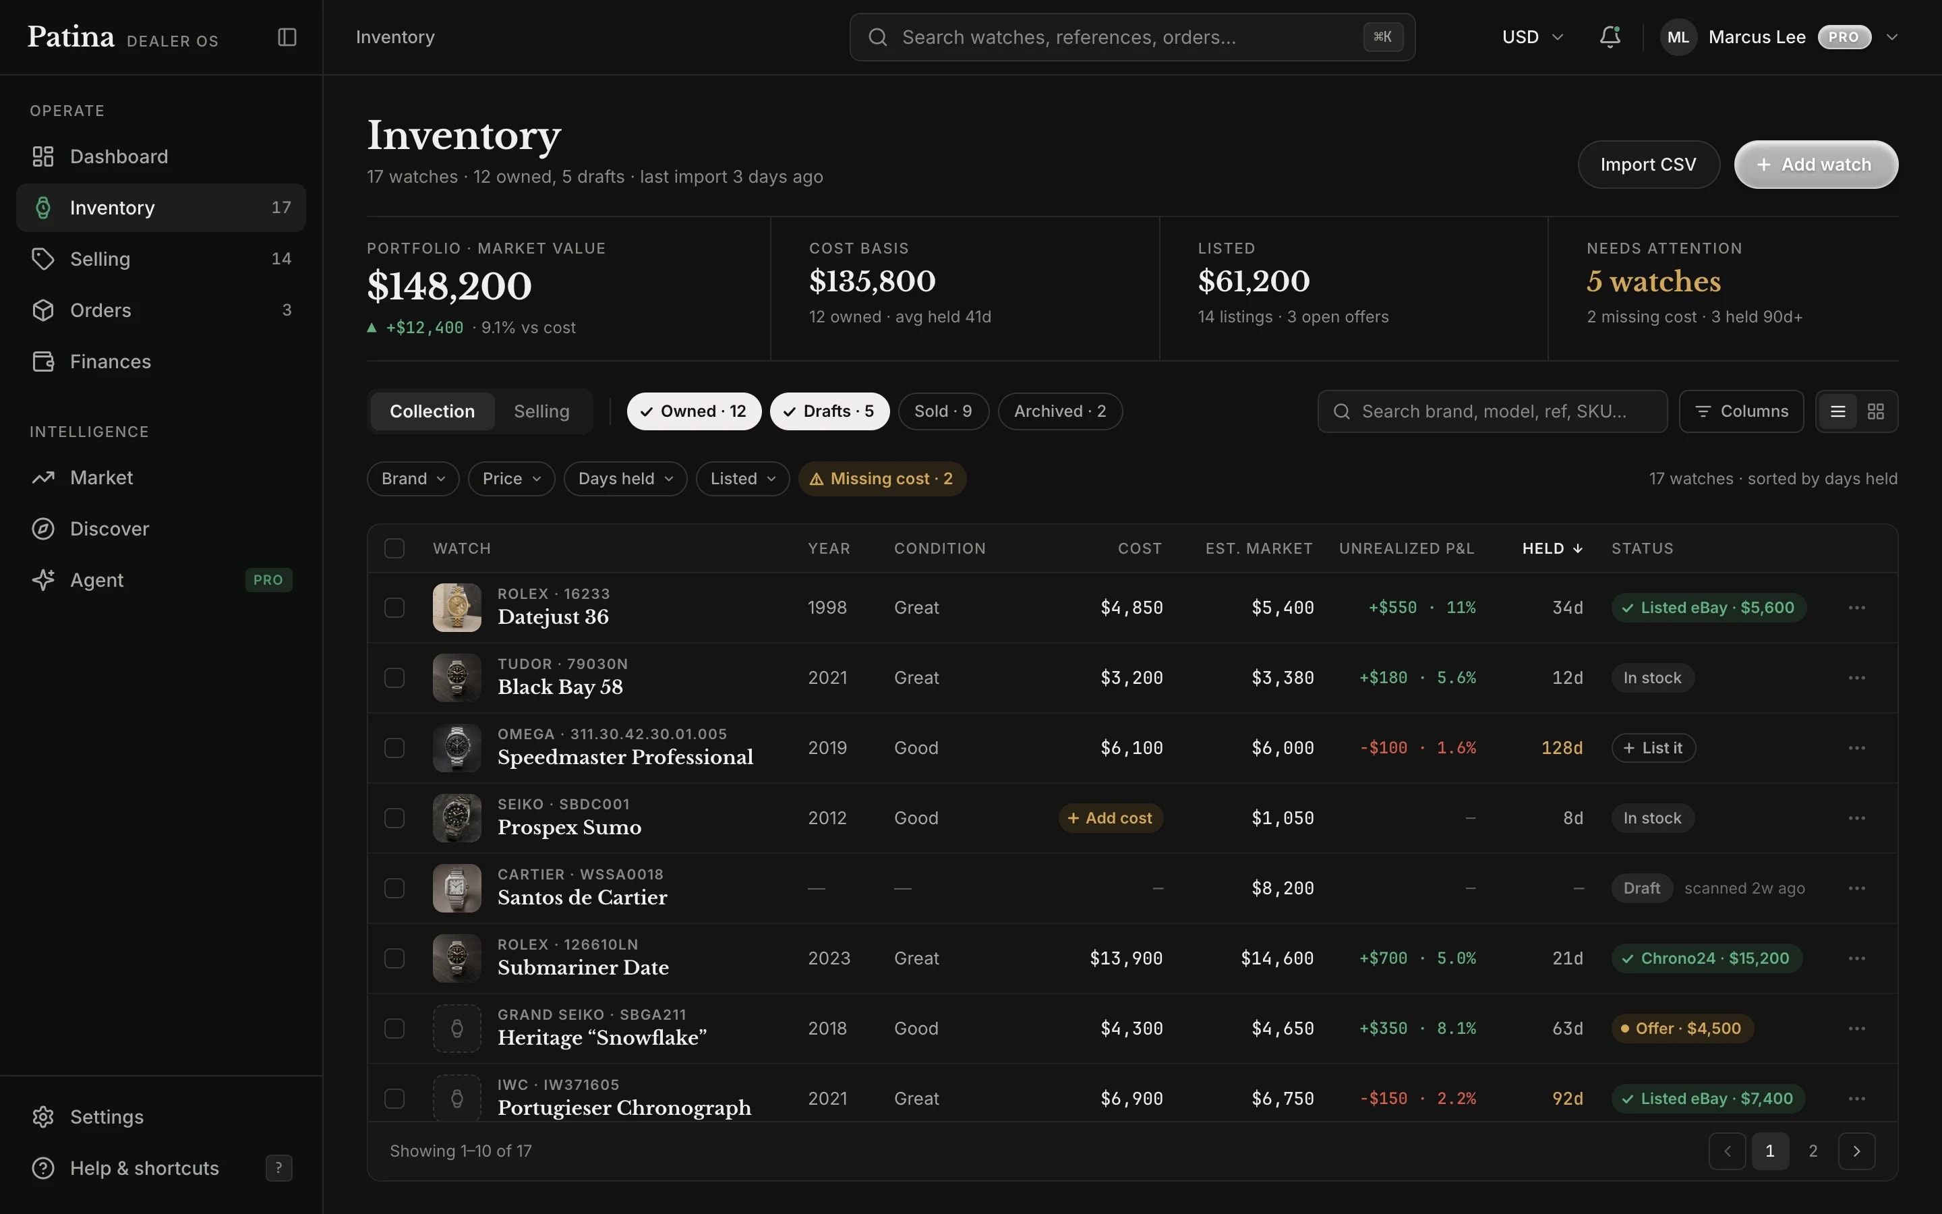Open the Santos de Cartier thumbnail
This screenshot has height=1214, width=1942.
(x=457, y=888)
